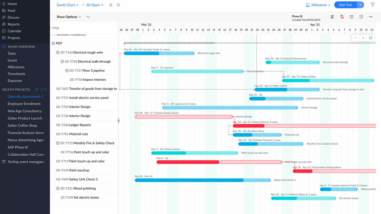
Task: Collapse the Work Overview section
Action: click(4, 47)
